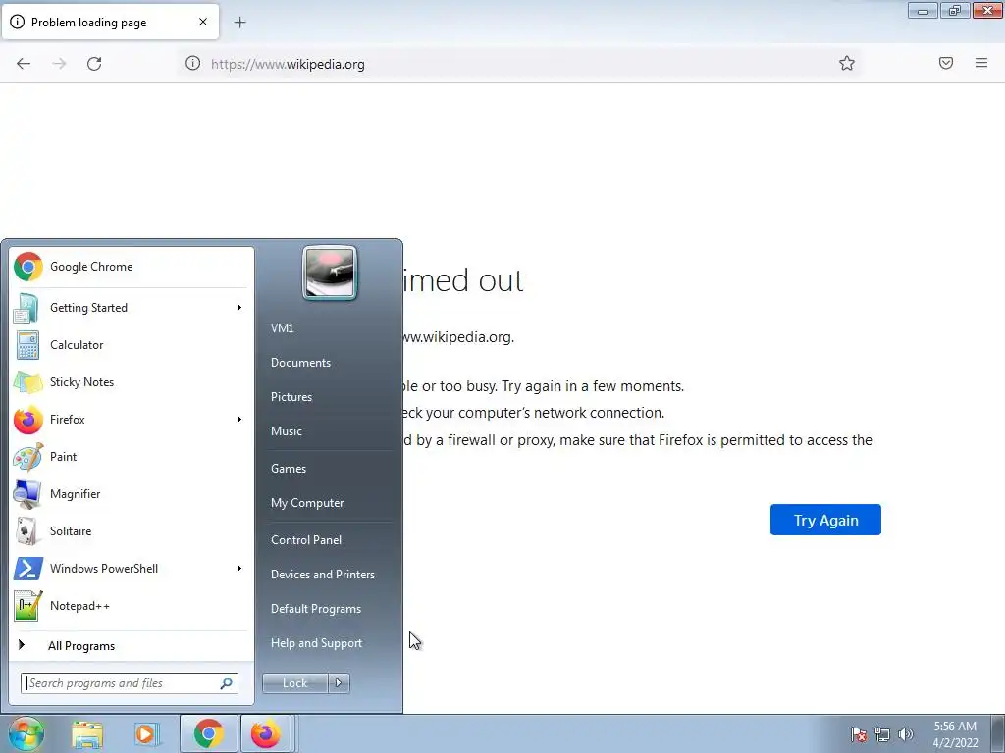Click the search magnifier icon in Start menu
Image resolution: width=1005 pixels, height=753 pixels.
click(x=227, y=683)
